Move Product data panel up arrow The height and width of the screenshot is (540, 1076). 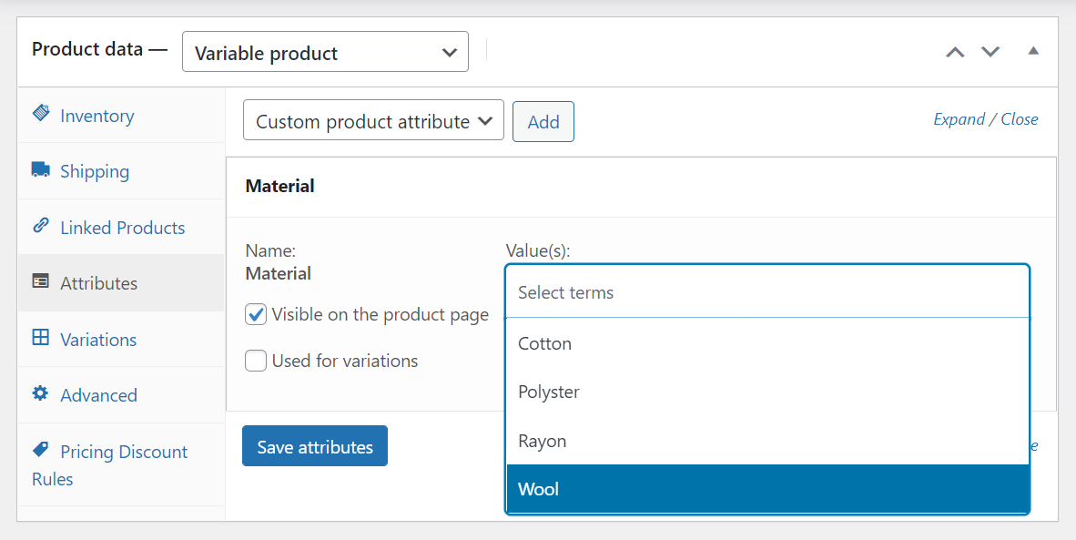(955, 52)
